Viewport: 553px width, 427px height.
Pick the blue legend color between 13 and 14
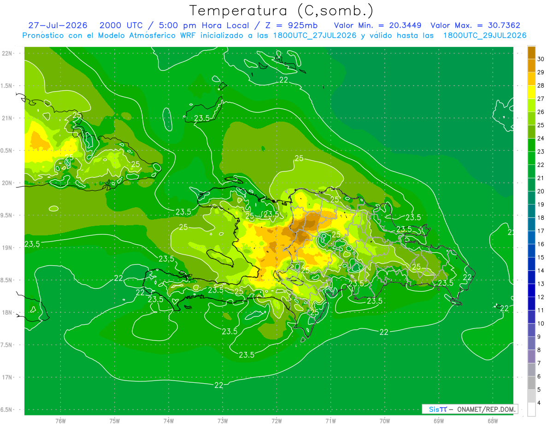[531, 277]
